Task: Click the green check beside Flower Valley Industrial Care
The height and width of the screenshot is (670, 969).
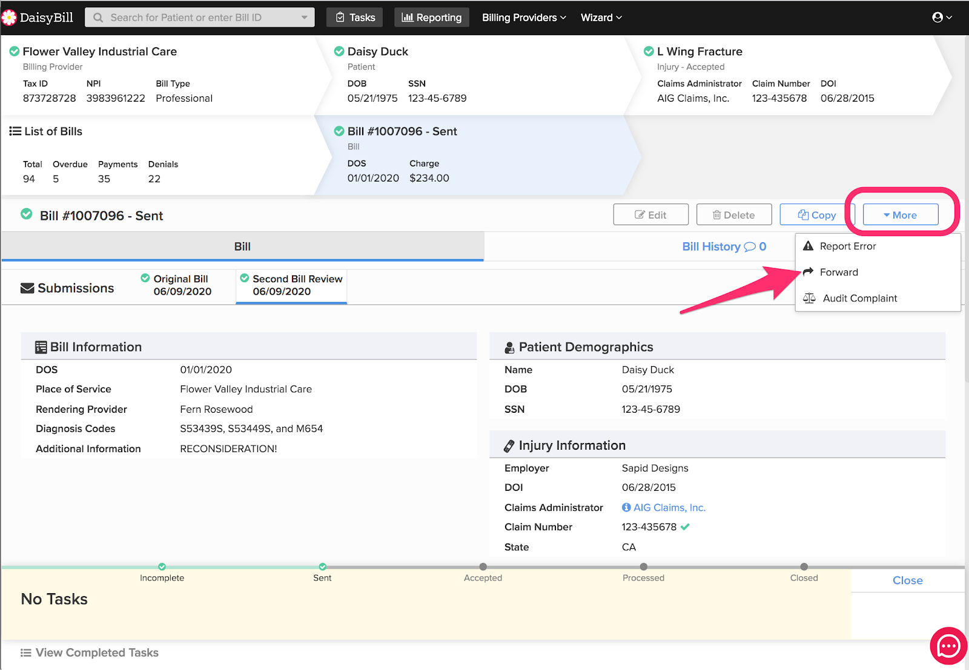Action: (15, 51)
